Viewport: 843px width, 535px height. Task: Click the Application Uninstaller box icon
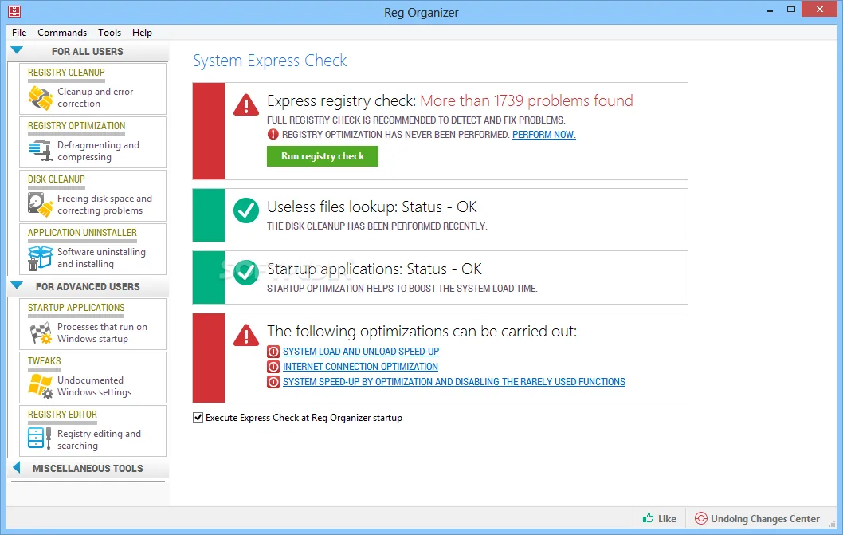[x=41, y=258]
